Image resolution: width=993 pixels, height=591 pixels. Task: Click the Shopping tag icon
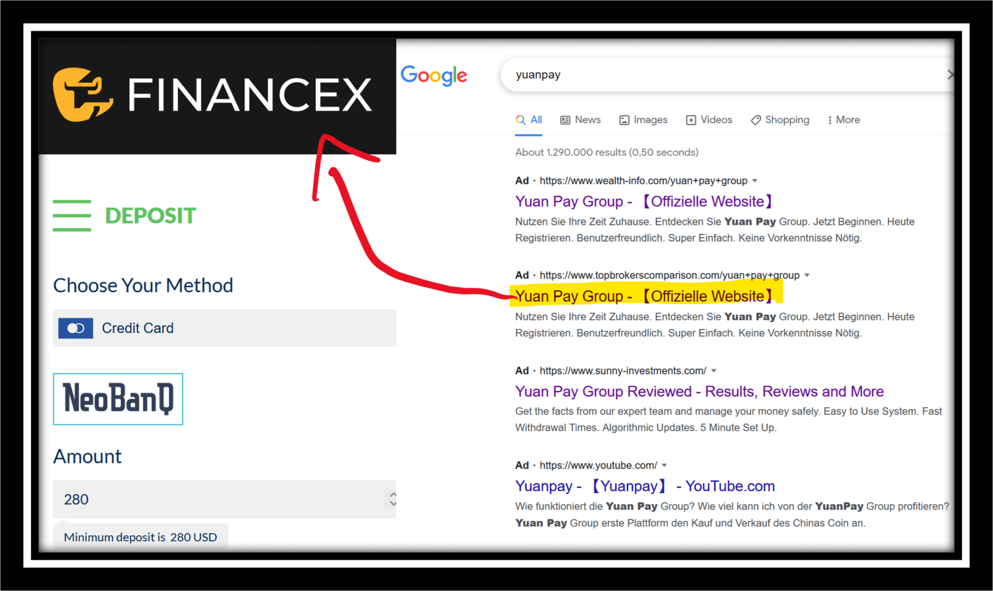pyautogui.click(x=756, y=120)
